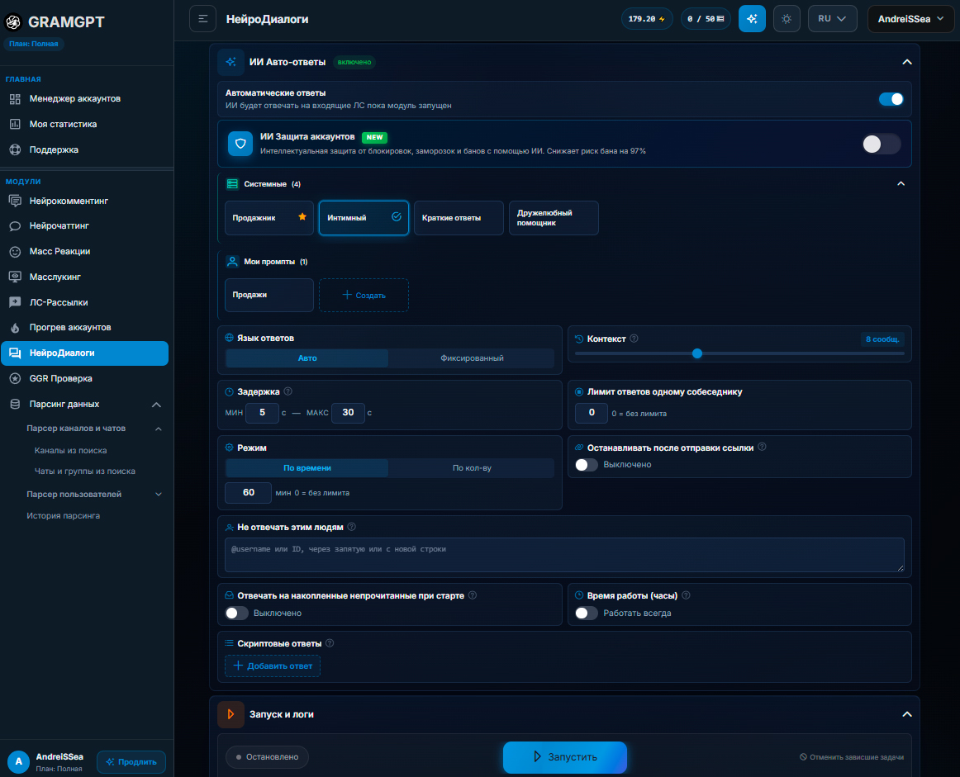This screenshot has height=777, width=960.
Task: Open the RU language dropdown
Action: [x=832, y=19]
